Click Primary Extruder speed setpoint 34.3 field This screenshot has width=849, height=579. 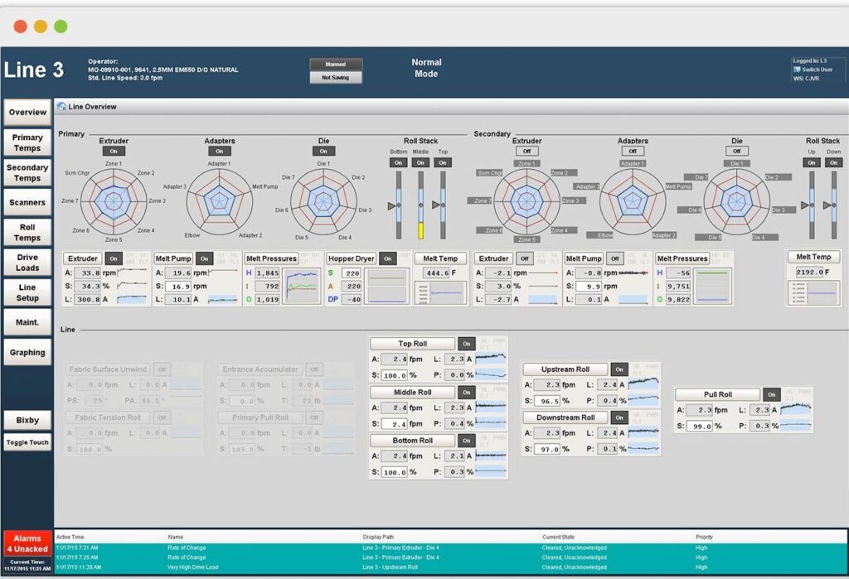pos(88,287)
